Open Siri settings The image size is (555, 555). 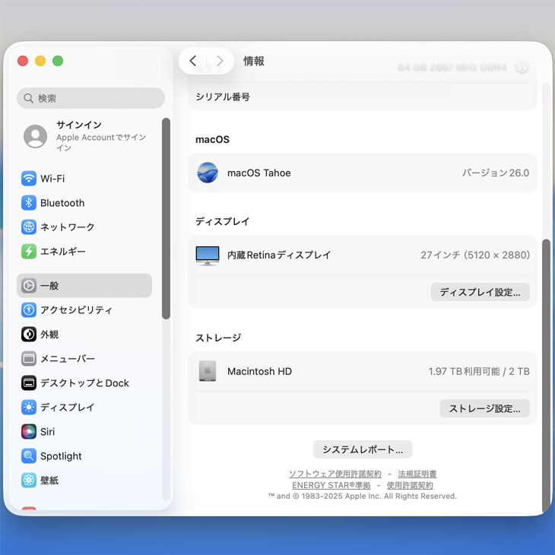coord(47,432)
